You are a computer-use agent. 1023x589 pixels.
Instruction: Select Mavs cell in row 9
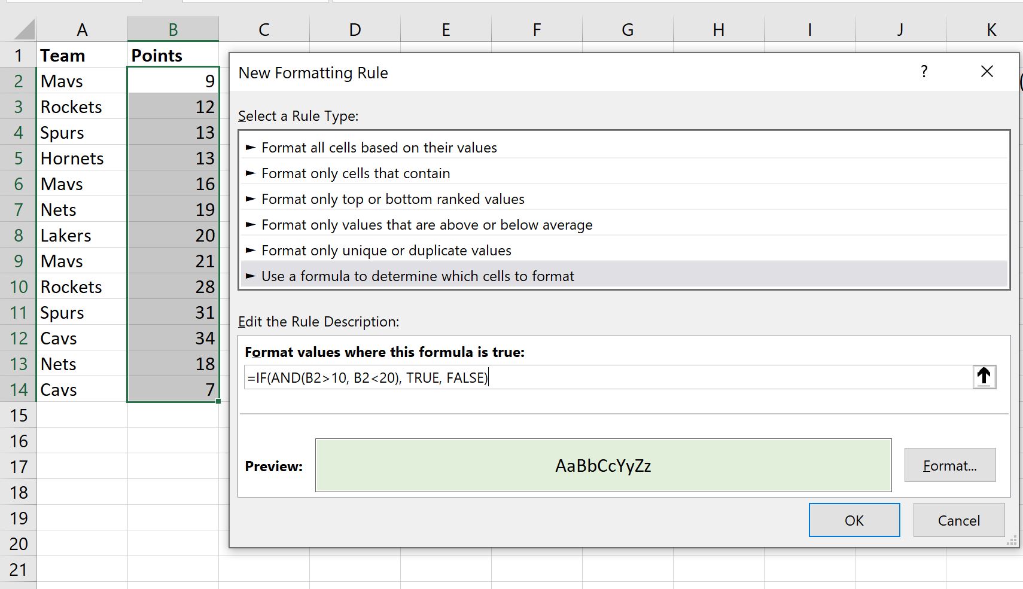pyautogui.click(x=82, y=261)
